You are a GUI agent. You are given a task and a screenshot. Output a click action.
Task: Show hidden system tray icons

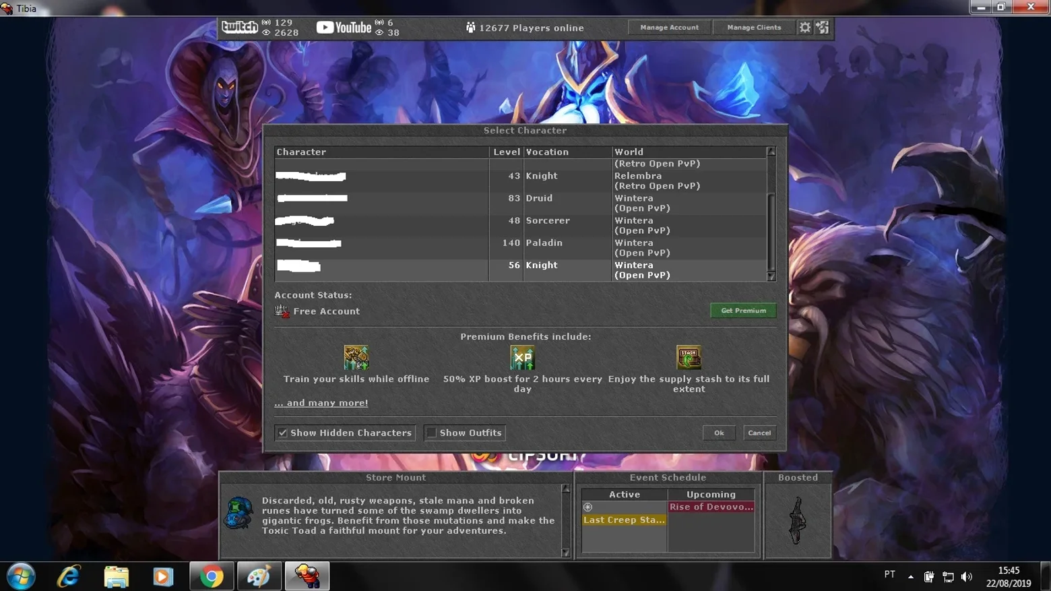(x=910, y=577)
